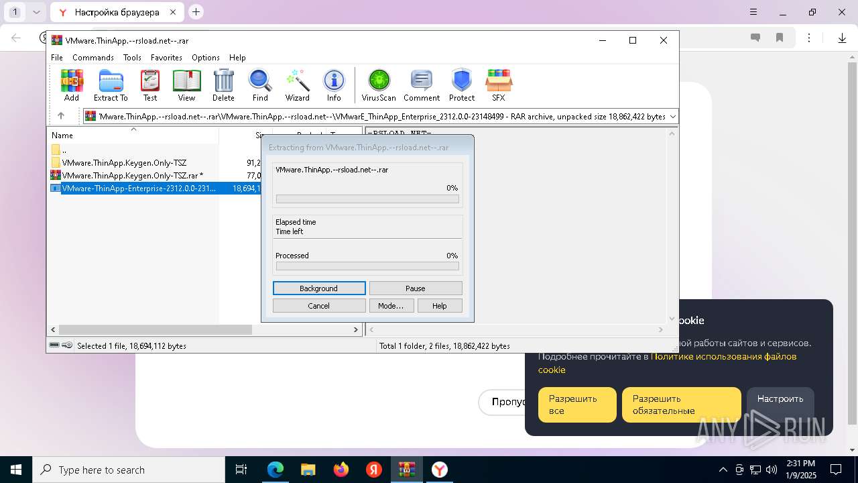Click the disk icon in WinRAR status bar
This screenshot has height=483, width=858.
pyautogui.click(x=54, y=345)
